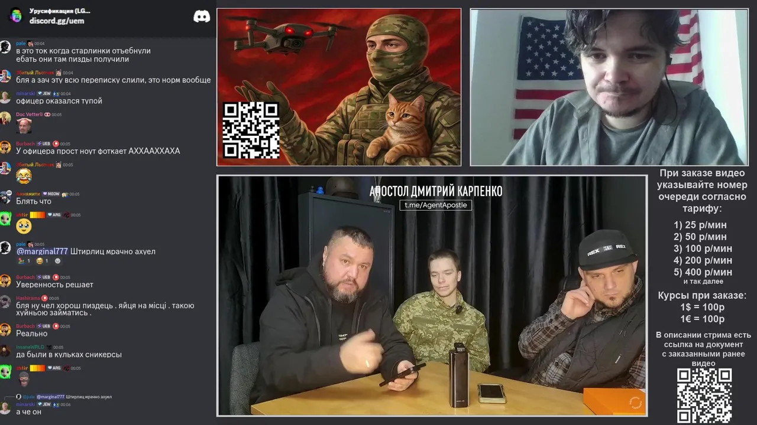Open Hashirama's avatar
This screenshot has height=425, width=757.
(x=5, y=302)
